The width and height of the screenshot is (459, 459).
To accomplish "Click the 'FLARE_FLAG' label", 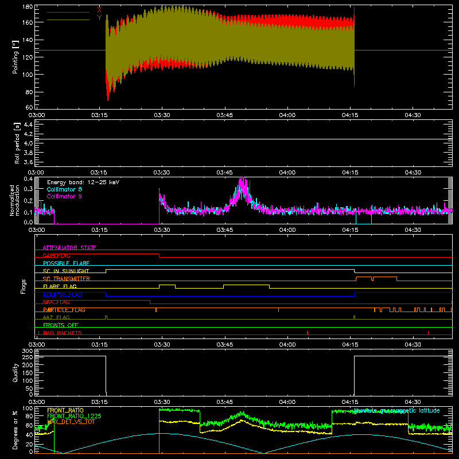I will click(60, 286).
